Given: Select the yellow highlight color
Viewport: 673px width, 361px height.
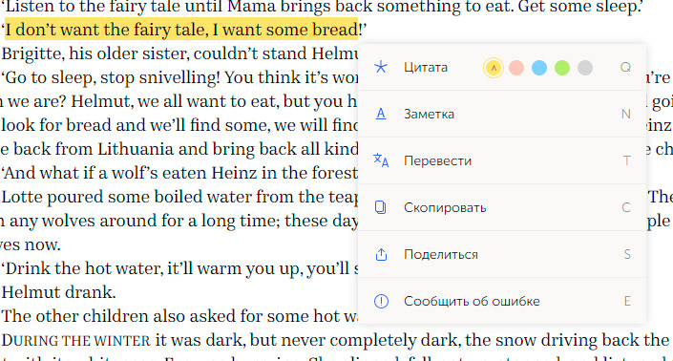Looking at the screenshot, I should coord(494,68).
